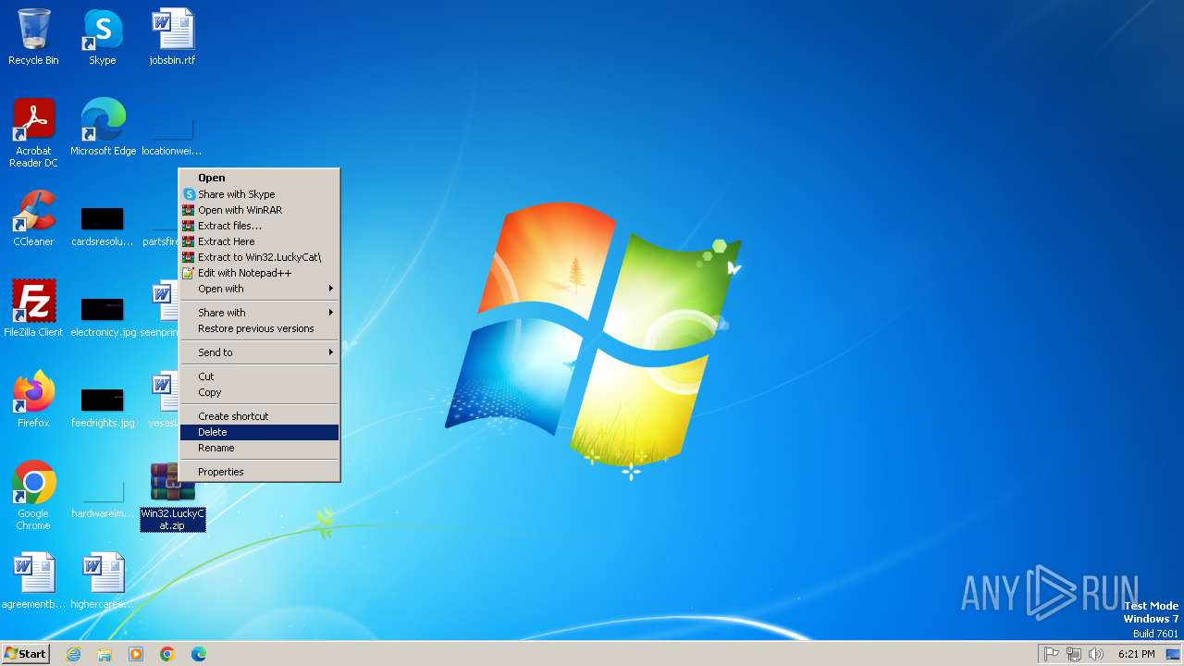Choose Share with Skype
The height and width of the screenshot is (666, 1184).
(260, 194)
